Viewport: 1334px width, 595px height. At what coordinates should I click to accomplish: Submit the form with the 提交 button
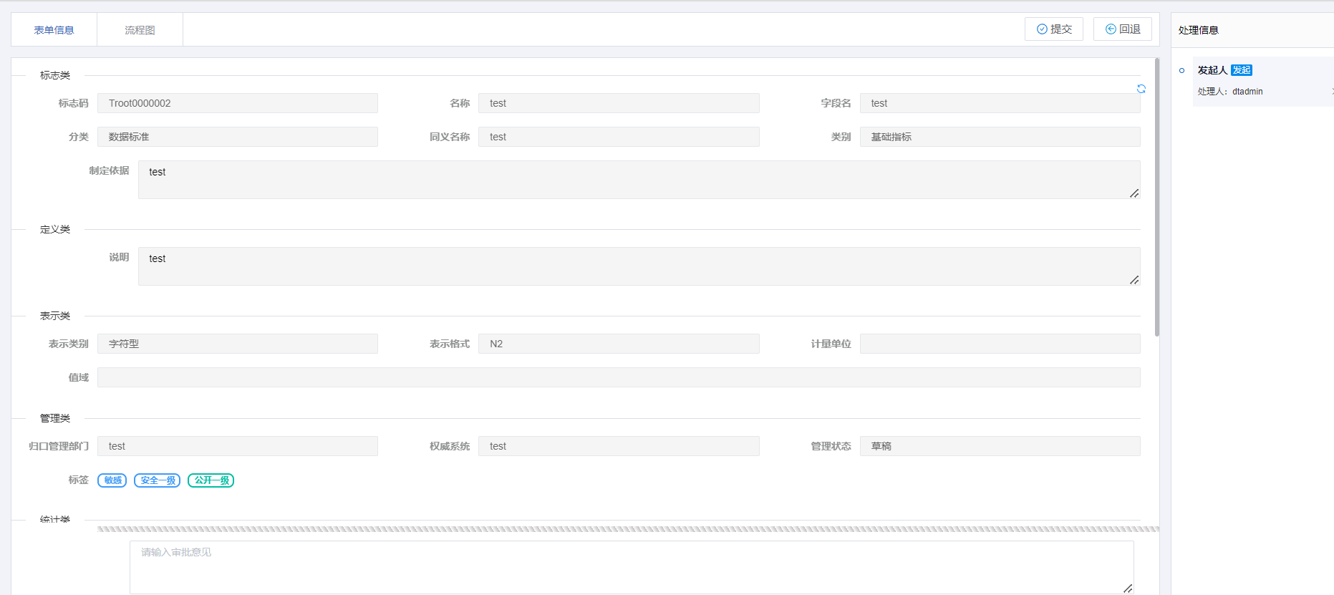coord(1053,29)
